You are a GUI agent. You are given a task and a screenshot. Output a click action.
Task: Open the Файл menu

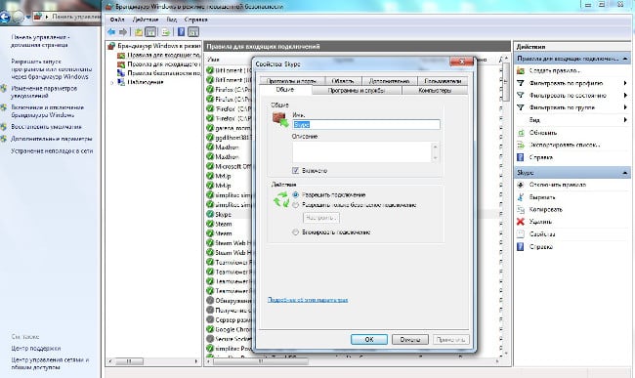pos(117,20)
